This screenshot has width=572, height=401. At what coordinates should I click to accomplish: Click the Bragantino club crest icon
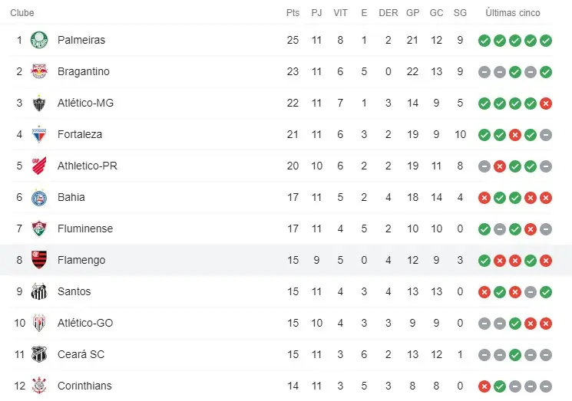click(x=38, y=71)
